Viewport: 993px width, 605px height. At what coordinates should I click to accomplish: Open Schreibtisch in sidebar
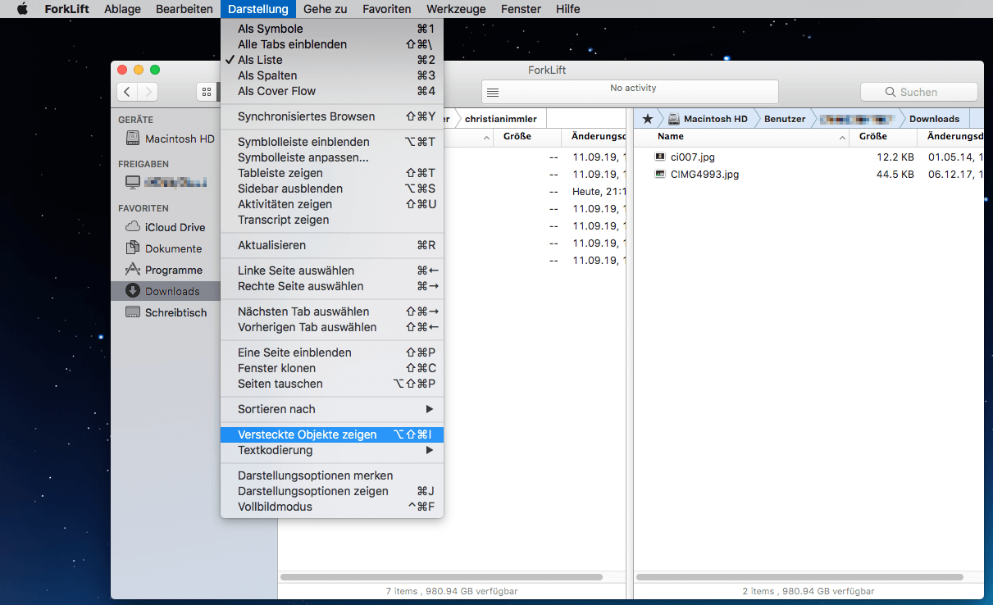166,312
